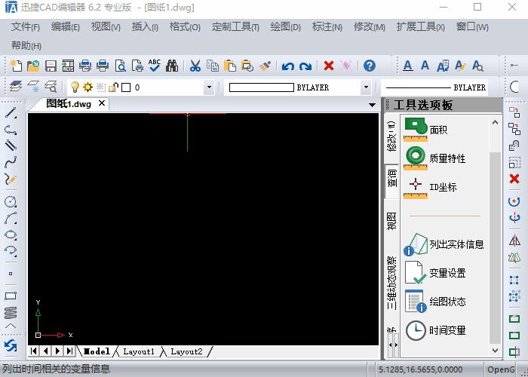This screenshot has width=528, height=377.
Task: Open help via blue question mark
Action: point(370,66)
